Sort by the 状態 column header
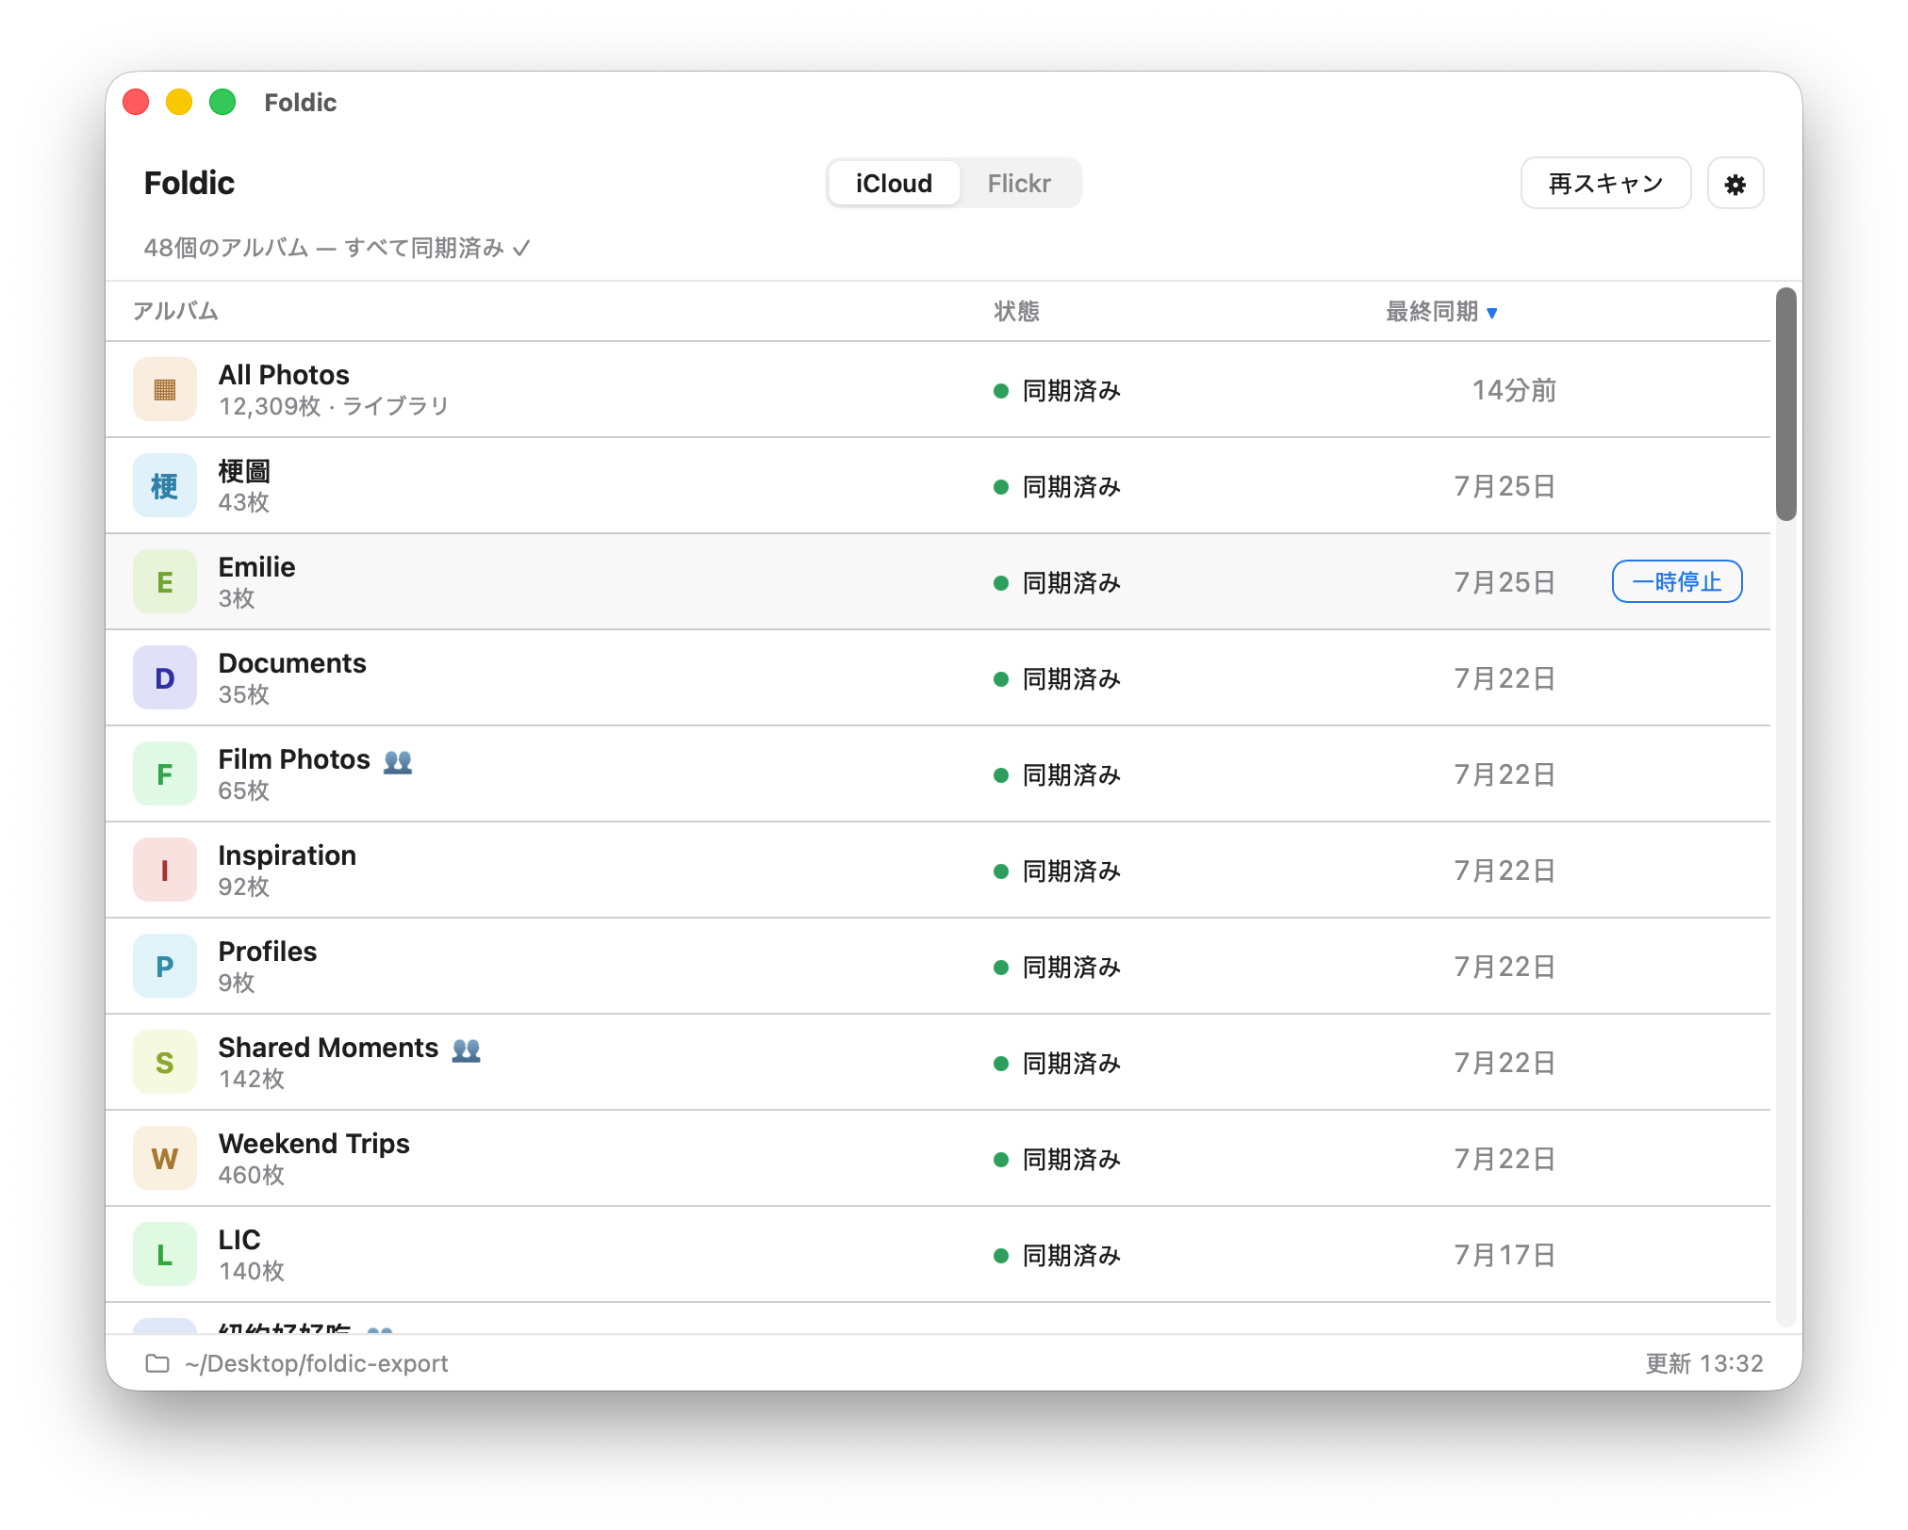 point(1016,311)
